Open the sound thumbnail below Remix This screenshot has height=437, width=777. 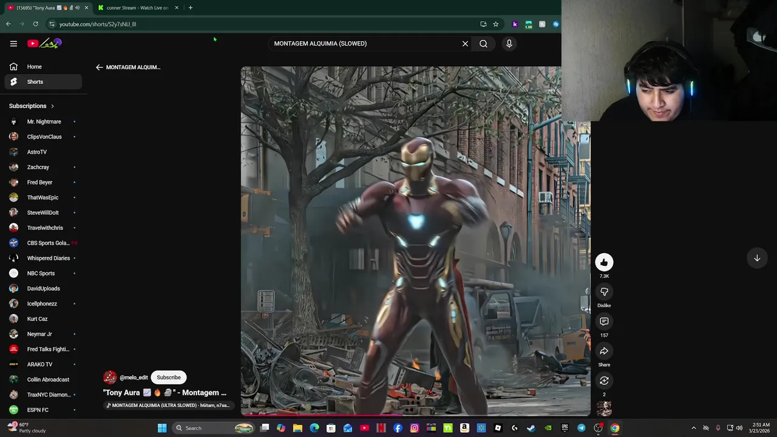click(x=604, y=408)
